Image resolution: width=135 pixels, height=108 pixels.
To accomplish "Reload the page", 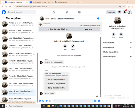I will click(10, 6).
